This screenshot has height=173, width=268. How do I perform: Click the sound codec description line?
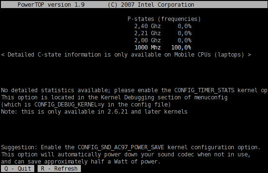coord(126,154)
